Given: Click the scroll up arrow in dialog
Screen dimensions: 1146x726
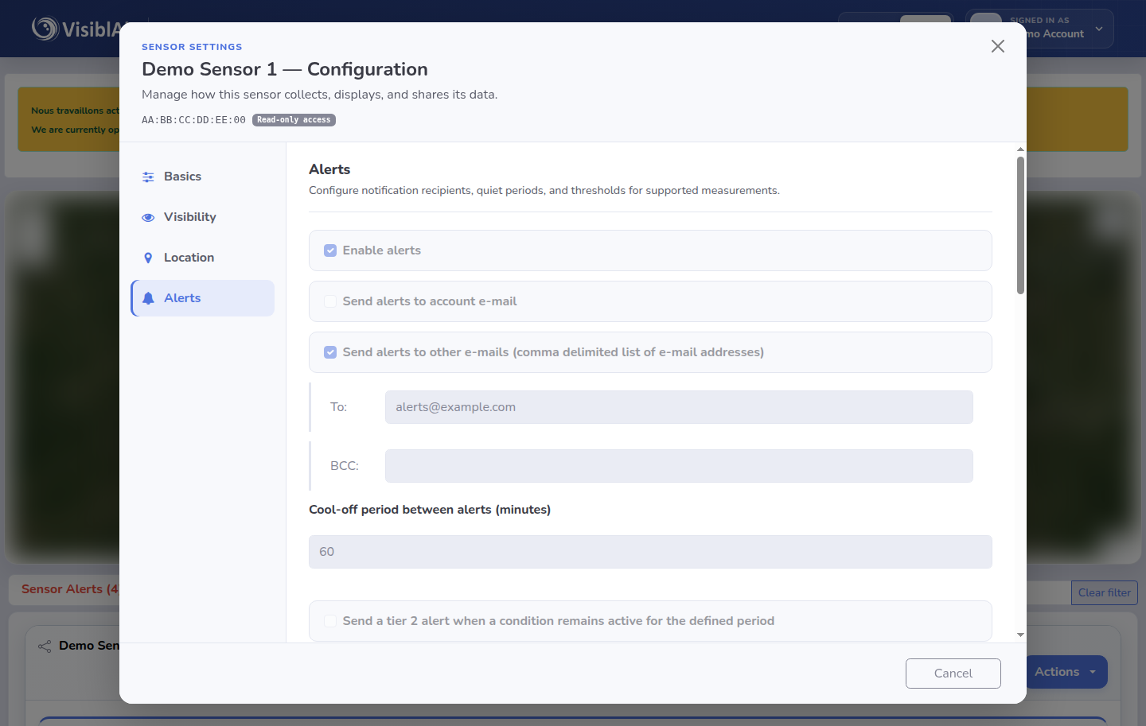Looking at the screenshot, I should [x=1020, y=149].
